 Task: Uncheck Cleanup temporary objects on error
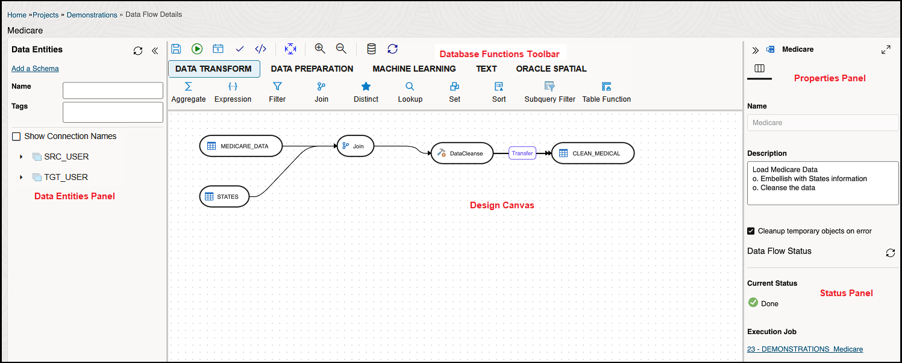(751, 231)
